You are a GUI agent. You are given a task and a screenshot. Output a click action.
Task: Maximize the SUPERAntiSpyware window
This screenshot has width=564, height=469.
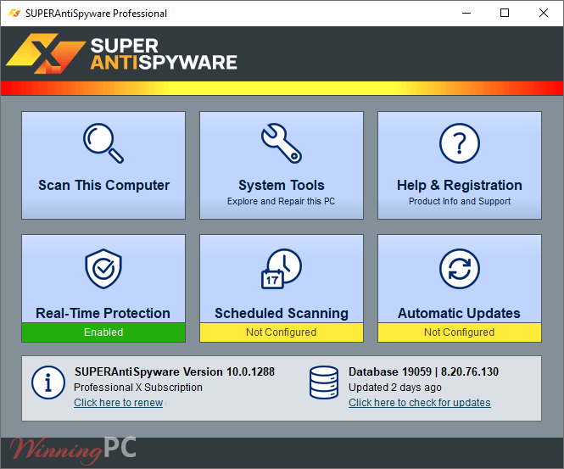tap(505, 14)
